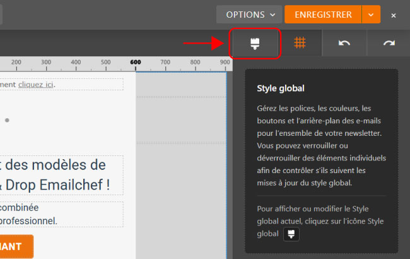Expand the arrow next to ENREGISTRER
The height and width of the screenshot is (259, 410).
[x=371, y=14]
